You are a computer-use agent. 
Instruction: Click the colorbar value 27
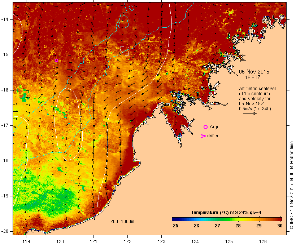pyautogui.click(x=217, y=226)
